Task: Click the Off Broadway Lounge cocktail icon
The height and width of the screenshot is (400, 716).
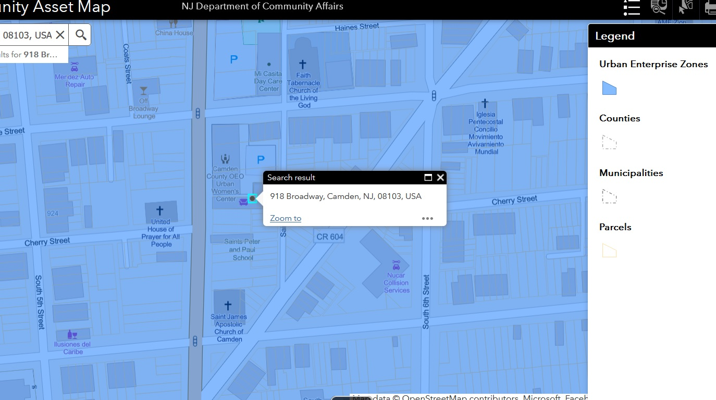Action: coord(143,91)
